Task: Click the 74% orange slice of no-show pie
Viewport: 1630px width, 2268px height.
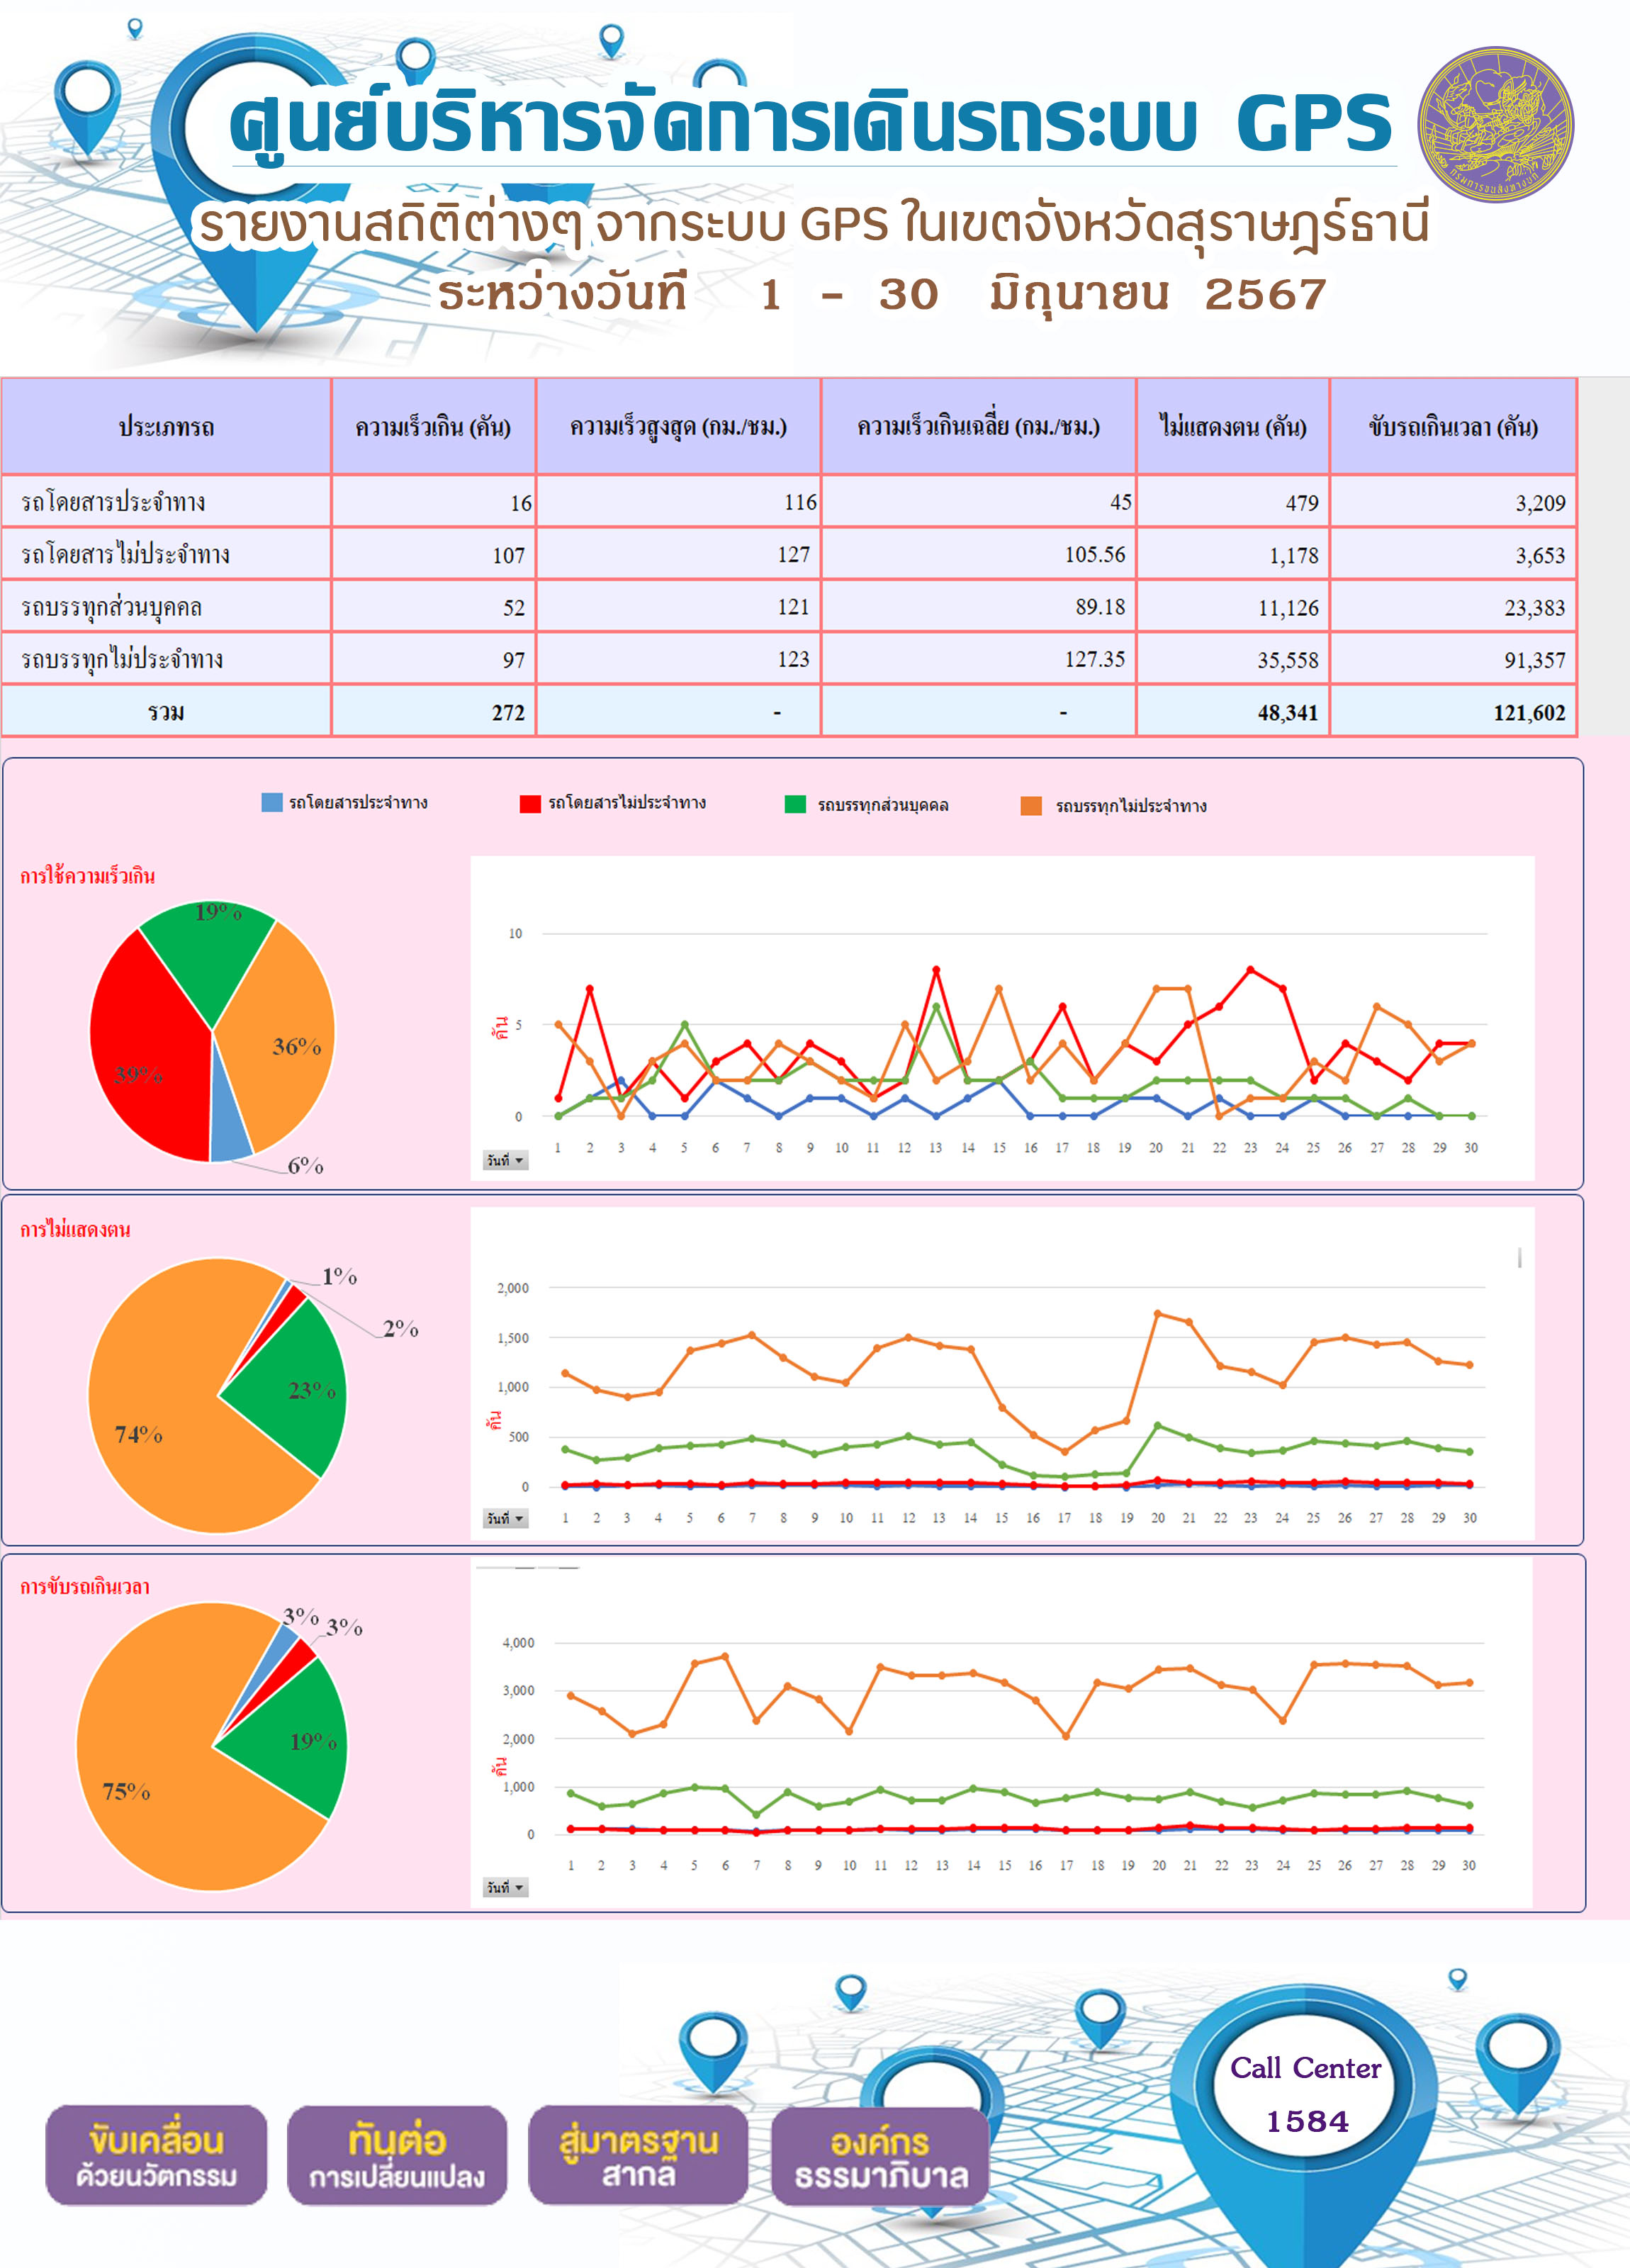Action: 160,1420
